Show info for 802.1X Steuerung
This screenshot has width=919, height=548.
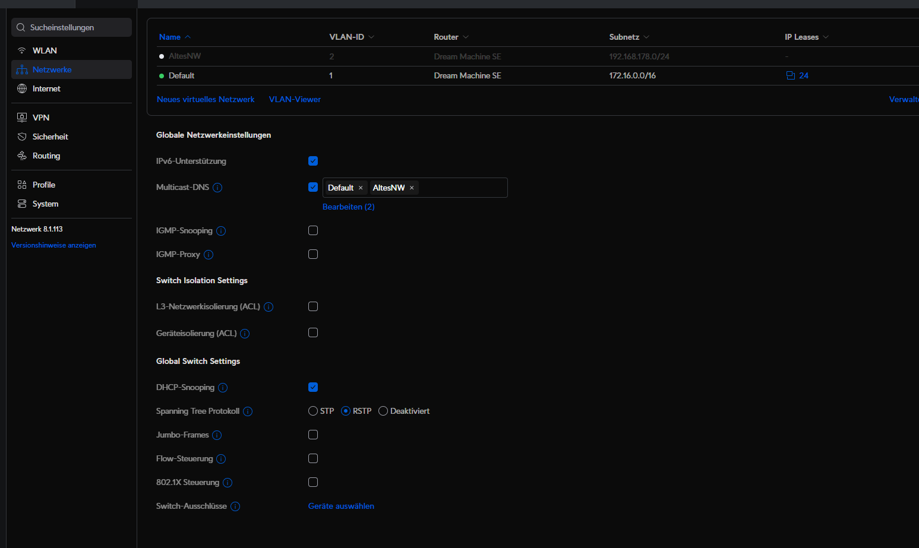(228, 483)
